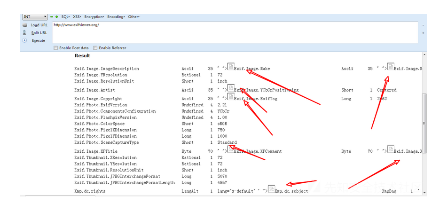
Task: Select the Exif.Image.Copyright text
Action: (x=98, y=99)
